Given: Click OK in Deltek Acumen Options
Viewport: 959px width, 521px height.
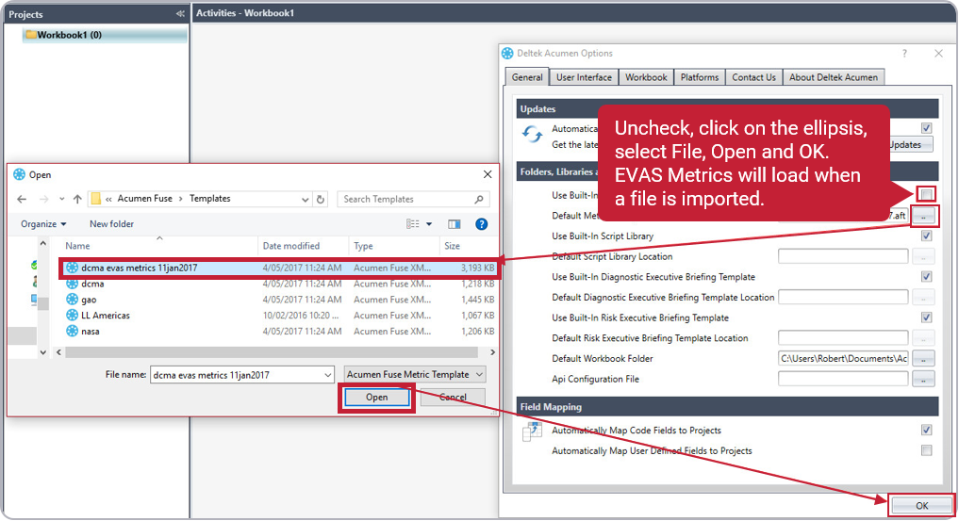Looking at the screenshot, I should pos(921,506).
